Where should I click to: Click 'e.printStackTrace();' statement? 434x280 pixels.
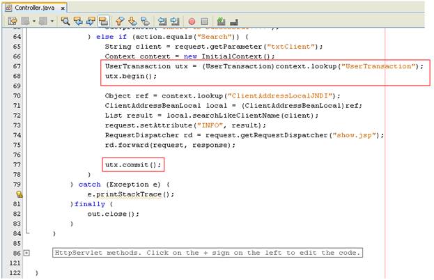point(131,194)
